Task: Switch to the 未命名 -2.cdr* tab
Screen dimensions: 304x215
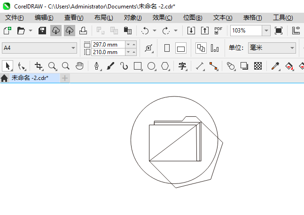Action: click(35, 78)
